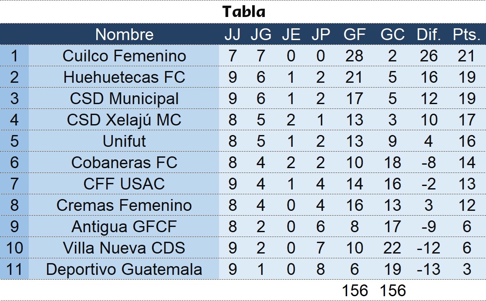Click the Cuilco Femenino team name
This screenshot has width=486, height=301.
(x=124, y=56)
